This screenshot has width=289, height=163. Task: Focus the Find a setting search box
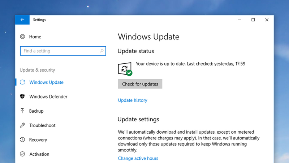pyautogui.click(x=63, y=51)
